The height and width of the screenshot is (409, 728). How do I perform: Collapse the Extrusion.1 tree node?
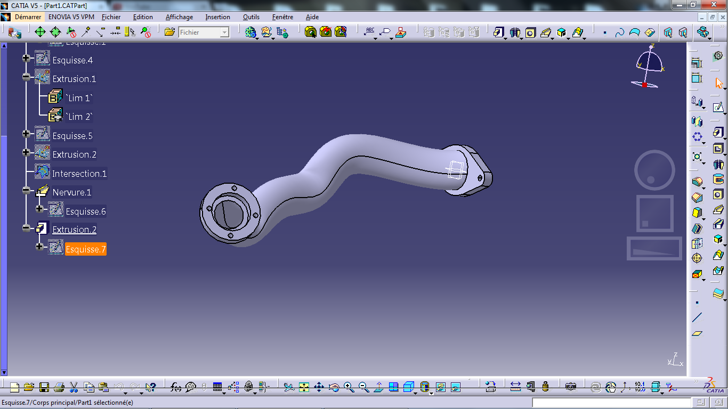tap(26, 77)
